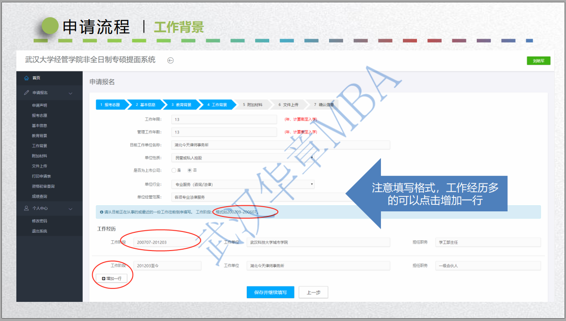Click 退出系统 in the sidebar
This screenshot has width=566, height=321.
point(39,231)
